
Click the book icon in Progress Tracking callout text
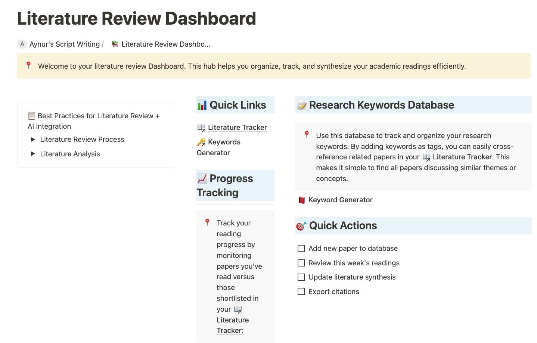238,309
